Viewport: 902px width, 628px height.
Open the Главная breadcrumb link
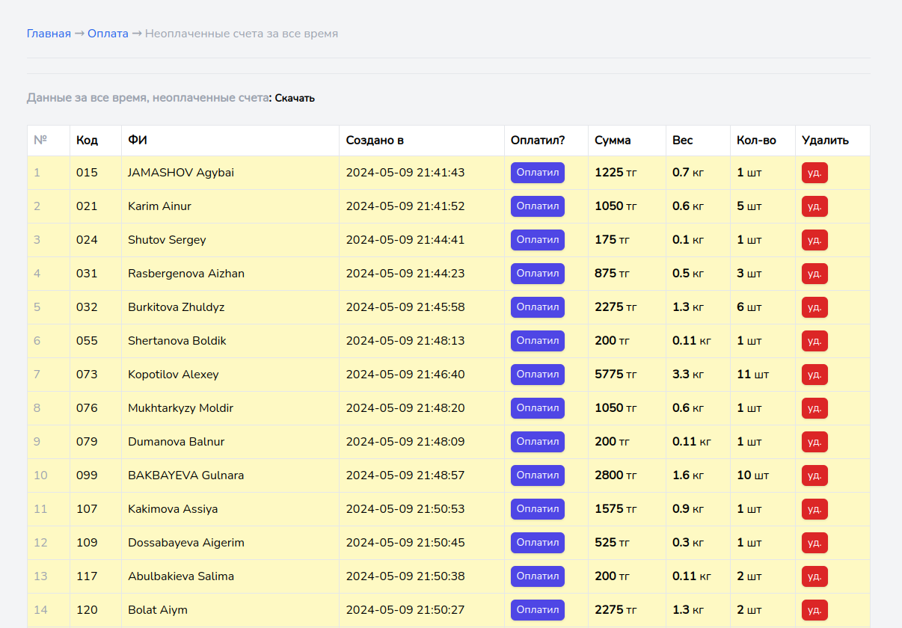tap(49, 34)
